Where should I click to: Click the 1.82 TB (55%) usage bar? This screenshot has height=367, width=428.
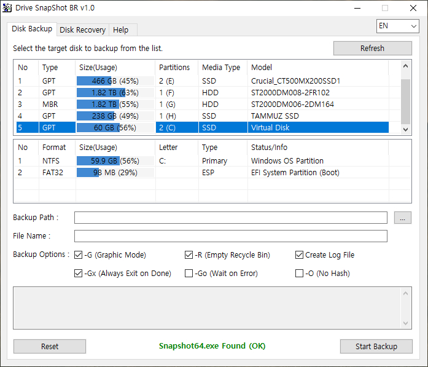point(115,105)
